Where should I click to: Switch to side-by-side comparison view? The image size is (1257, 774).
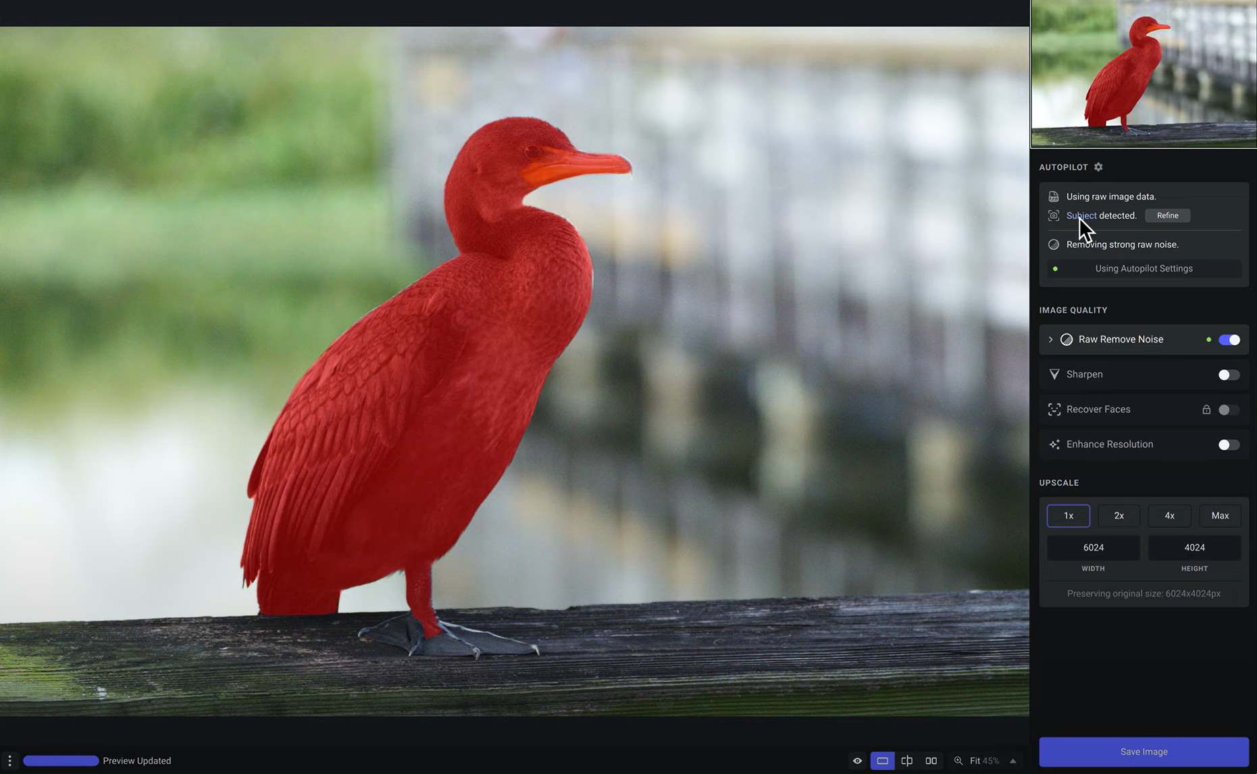coord(931,760)
